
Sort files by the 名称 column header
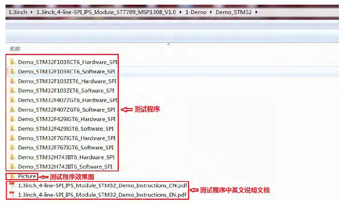coord(15,49)
